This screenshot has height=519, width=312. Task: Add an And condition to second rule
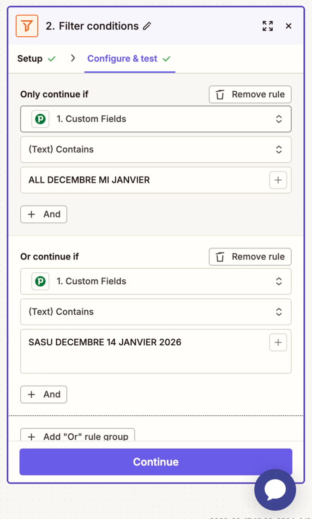44,395
